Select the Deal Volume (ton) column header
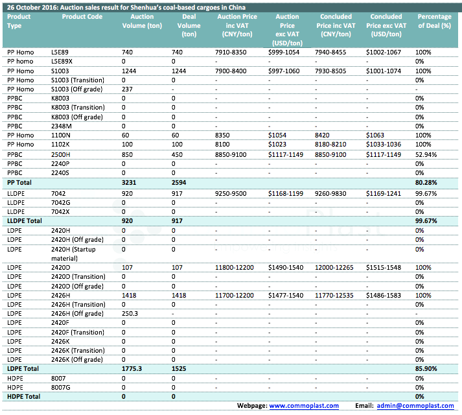Image resolution: width=462 pixels, height=415 pixels. point(189,25)
